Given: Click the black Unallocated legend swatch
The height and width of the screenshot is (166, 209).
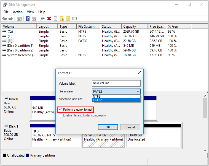Looking at the screenshot, I should [x=4, y=155].
